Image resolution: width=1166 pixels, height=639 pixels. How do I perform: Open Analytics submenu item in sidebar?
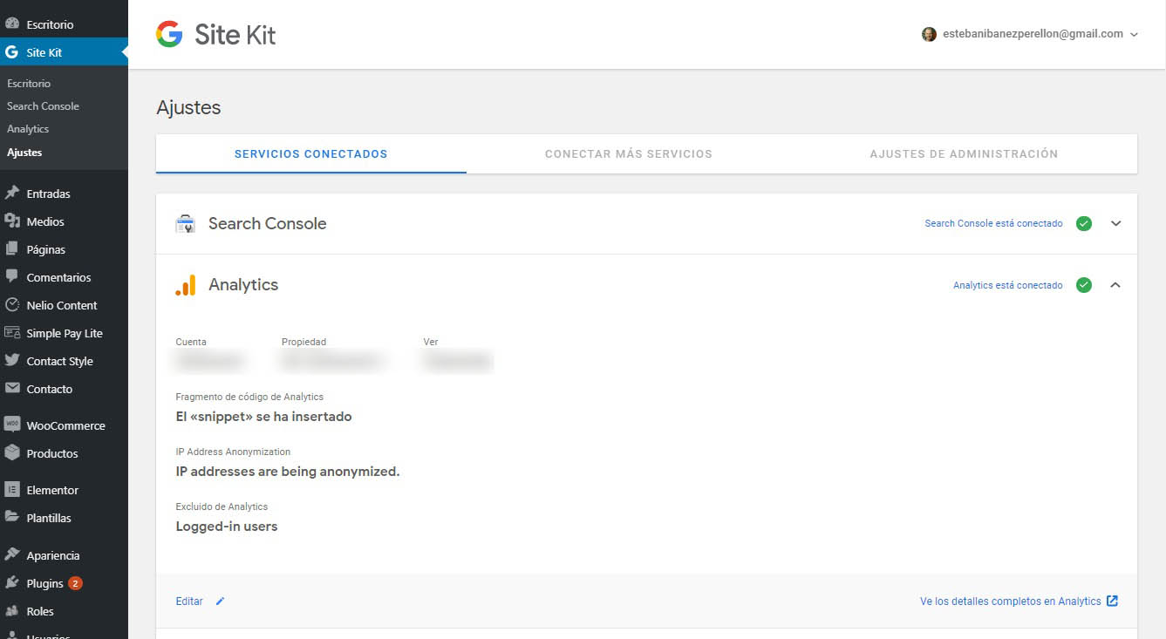point(28,129)
